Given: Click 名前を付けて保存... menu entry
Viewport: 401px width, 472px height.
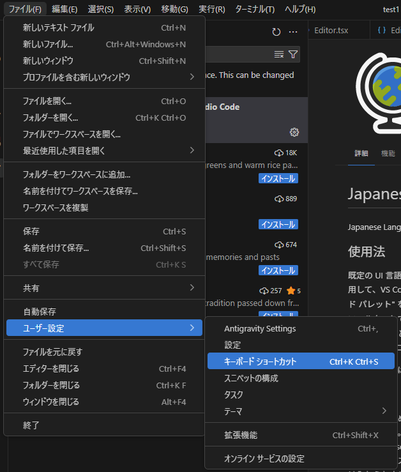Looking at the screenshot, I should [104, 248].
